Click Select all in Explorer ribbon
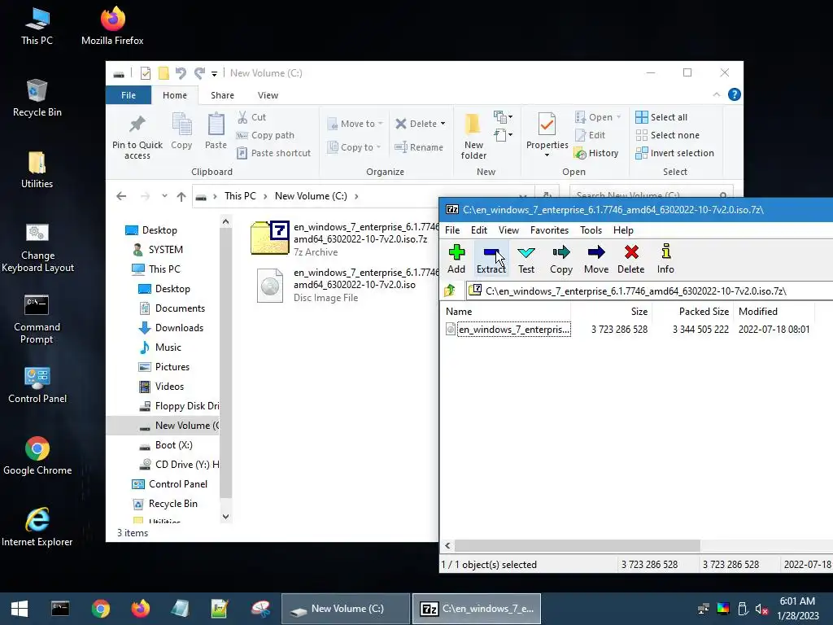The width and height of the screenshot is (833, 625). pyautogui.click(x=661, y=117)
